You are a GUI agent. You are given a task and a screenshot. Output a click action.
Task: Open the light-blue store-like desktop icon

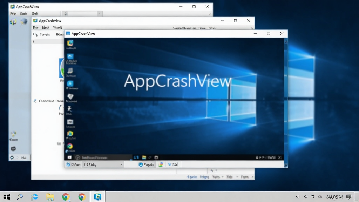pos(70,83)
